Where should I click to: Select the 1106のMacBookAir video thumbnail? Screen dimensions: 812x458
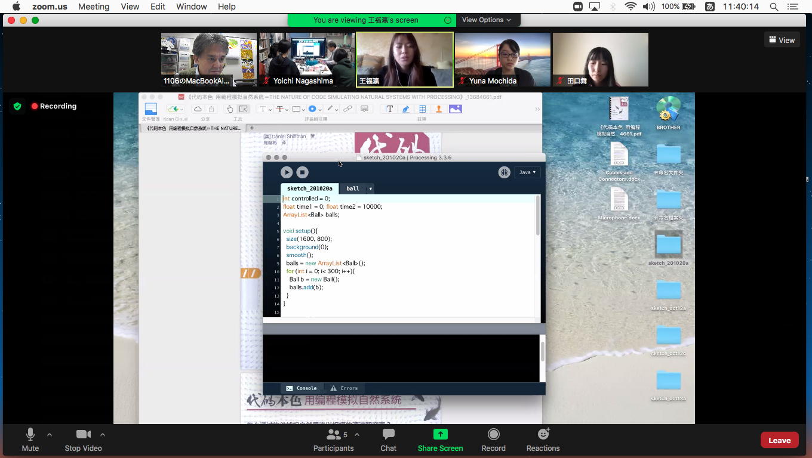(209, 60)
